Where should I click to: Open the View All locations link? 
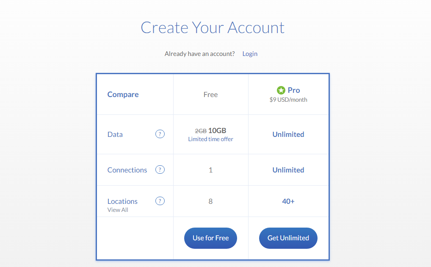click(118, 210)
